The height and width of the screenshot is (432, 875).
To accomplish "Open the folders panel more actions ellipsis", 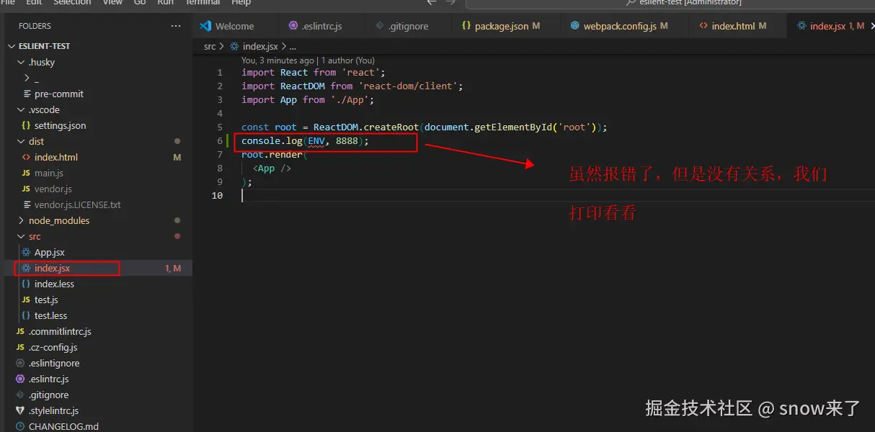I will [x=176, y=26].
